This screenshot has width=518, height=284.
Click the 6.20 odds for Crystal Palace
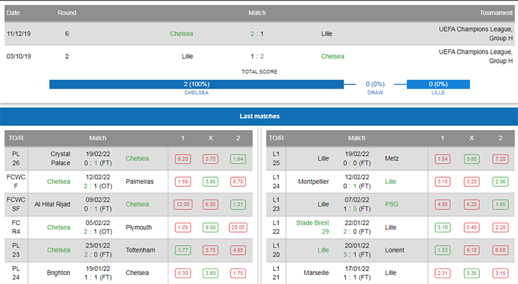tap(183, 159)
